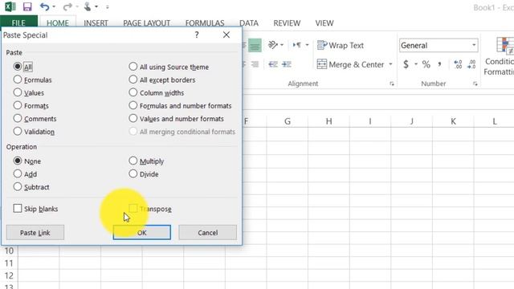Choose Formulas and number formats
The image size is (514, 289).
click(133, 105)
